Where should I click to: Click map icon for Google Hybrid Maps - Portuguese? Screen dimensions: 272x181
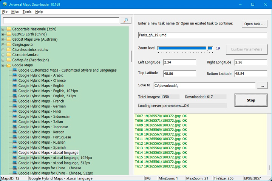coord(15,137)
